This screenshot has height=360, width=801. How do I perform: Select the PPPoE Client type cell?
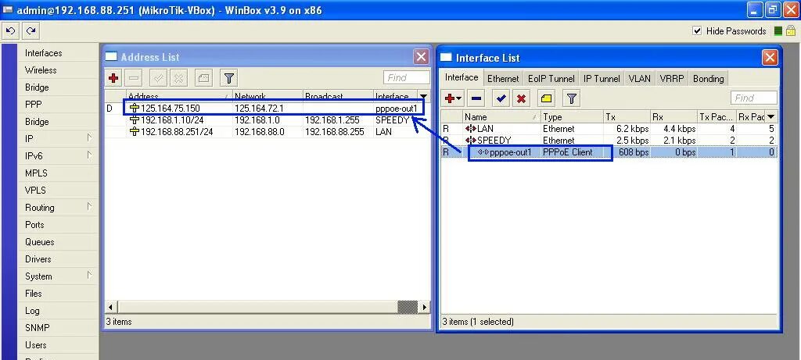pyautogui.click(x=568, y=152)
